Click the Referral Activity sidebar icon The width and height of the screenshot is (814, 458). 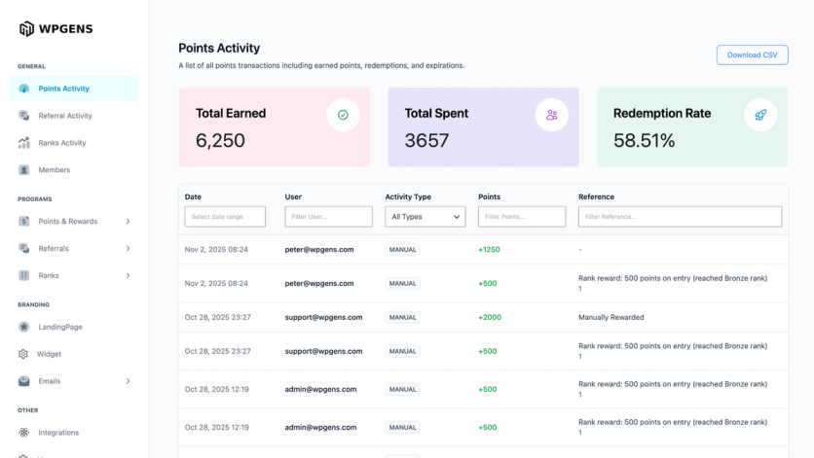pyautogui.click(x=24, y=116)
